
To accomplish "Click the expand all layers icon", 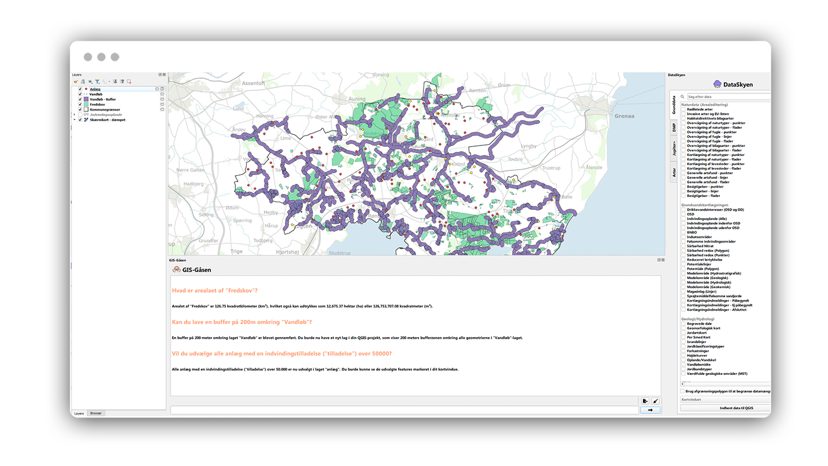I will [x=115, y=82].
